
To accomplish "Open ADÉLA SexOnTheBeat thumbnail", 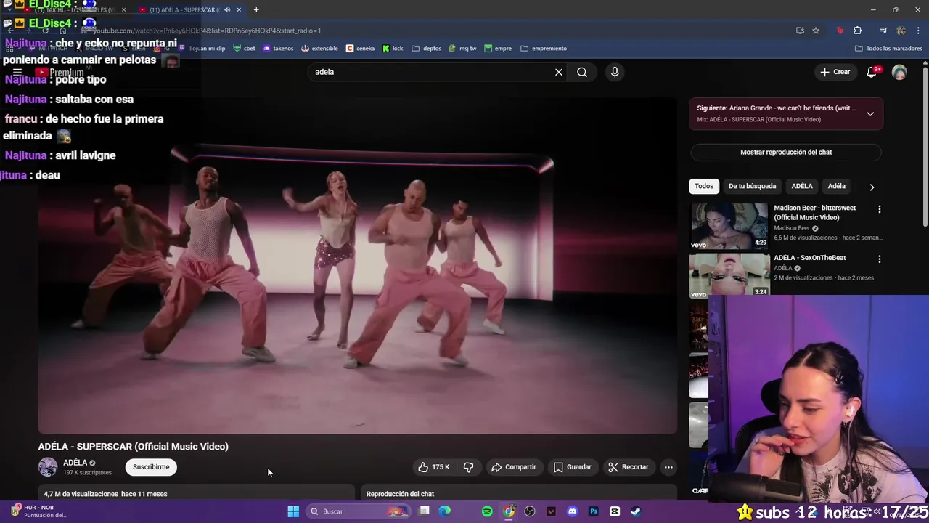I will (729, 275).
